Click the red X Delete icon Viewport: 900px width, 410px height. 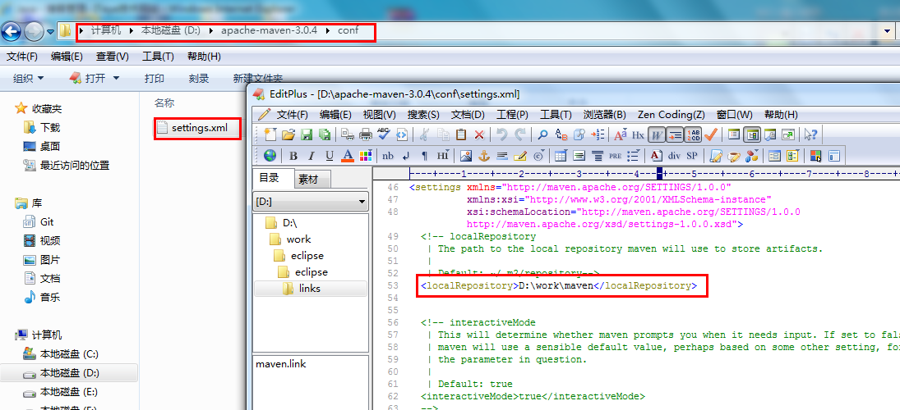(x=479, y=135)
